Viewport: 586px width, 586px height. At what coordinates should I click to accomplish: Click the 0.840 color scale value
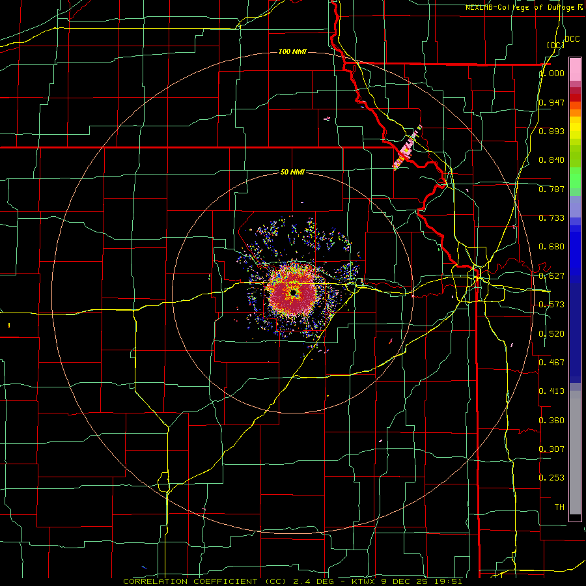[551, 160]
